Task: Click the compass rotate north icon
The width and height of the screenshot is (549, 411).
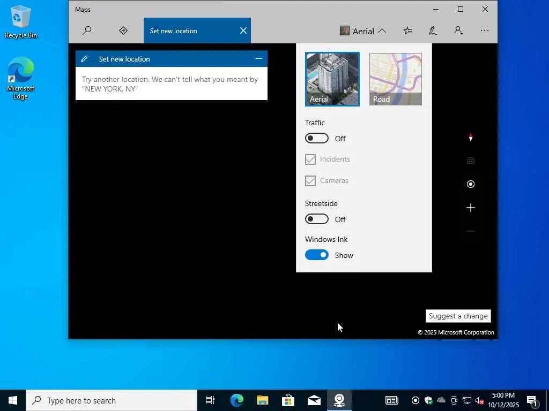Action: coord(471,138)
